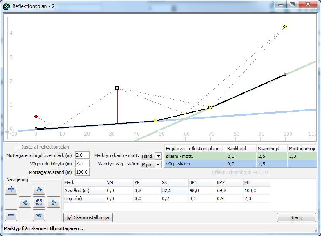Close the Reflektionsplan window
The width and height of the screenshot is (321, 236).
coord(307,5)
